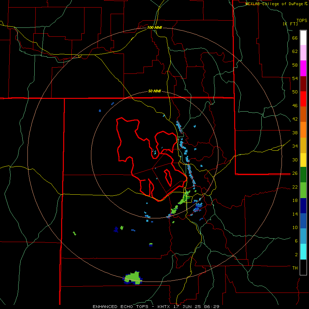Screen dimensions: 309x309
Task: Click the legend label 'TH'
Action: pyautogui.click(x=295, y=268)
